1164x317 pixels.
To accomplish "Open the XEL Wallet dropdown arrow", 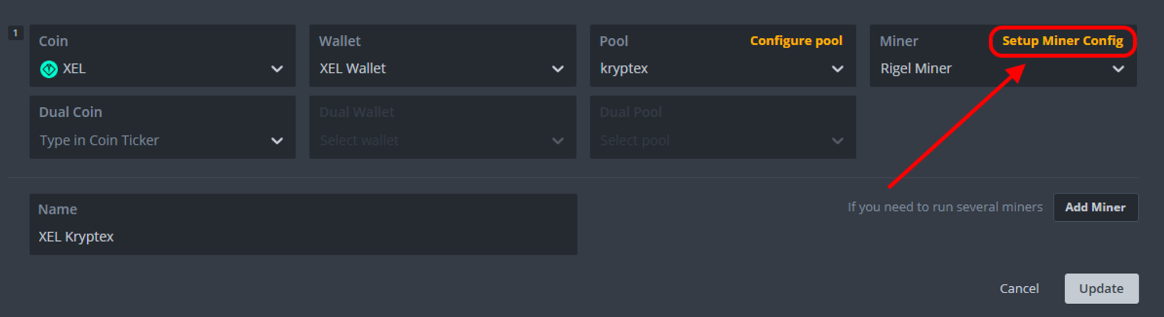I will [x=558, y=69].
